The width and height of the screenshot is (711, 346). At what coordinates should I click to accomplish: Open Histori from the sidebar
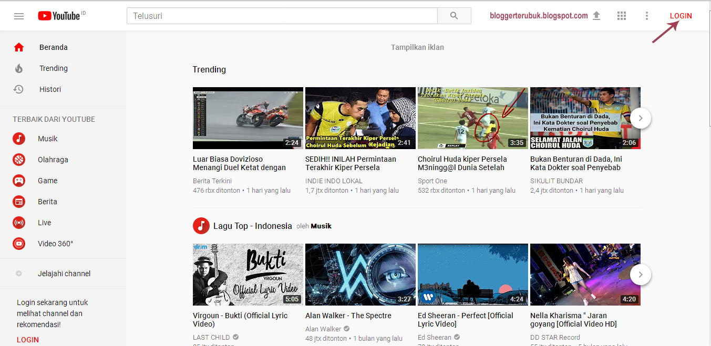click(x=50, y=89)
